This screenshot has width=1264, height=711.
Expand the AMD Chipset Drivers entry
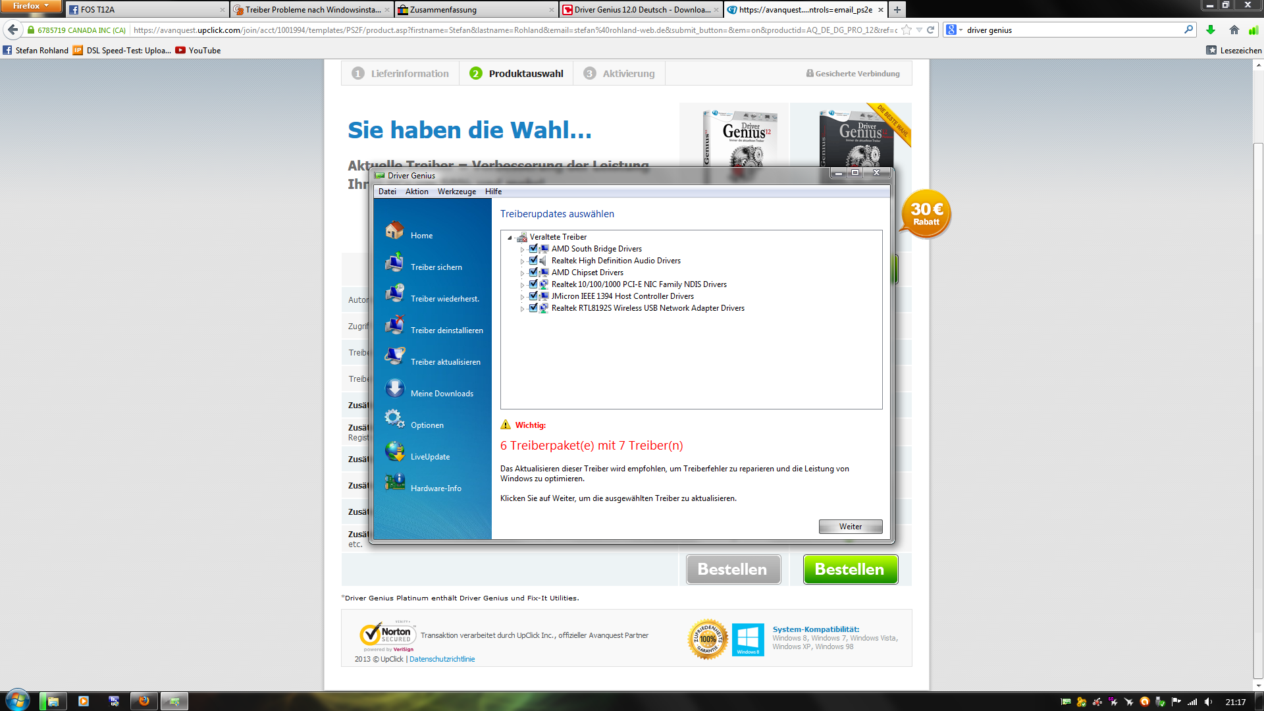523,273
